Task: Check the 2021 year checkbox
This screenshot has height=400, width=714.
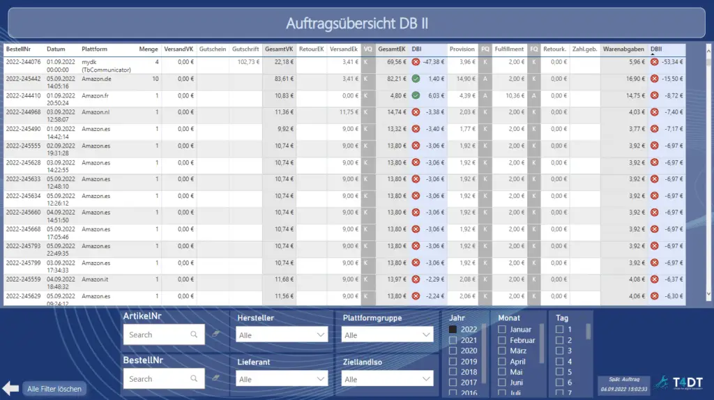Action: [x=453, y=340]
